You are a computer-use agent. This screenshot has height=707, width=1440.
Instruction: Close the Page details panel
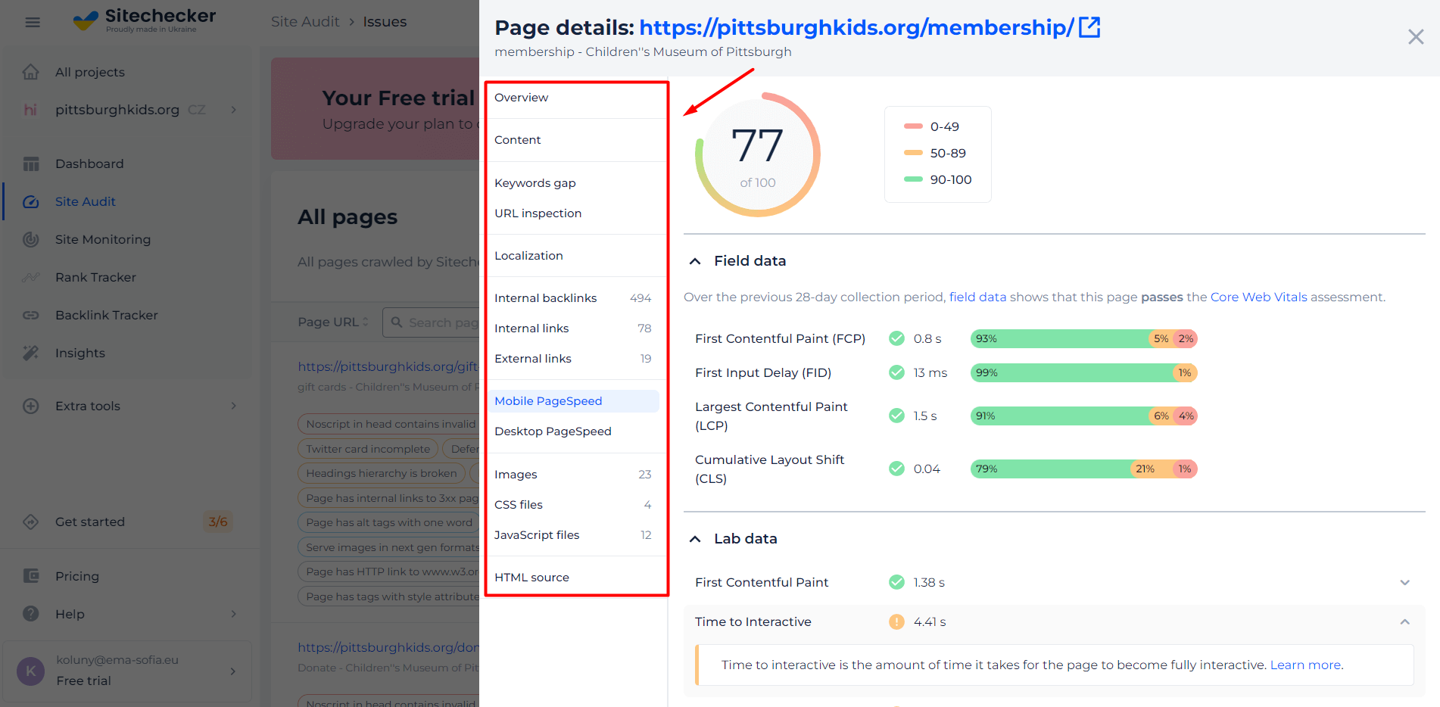tap(1416, 36)
